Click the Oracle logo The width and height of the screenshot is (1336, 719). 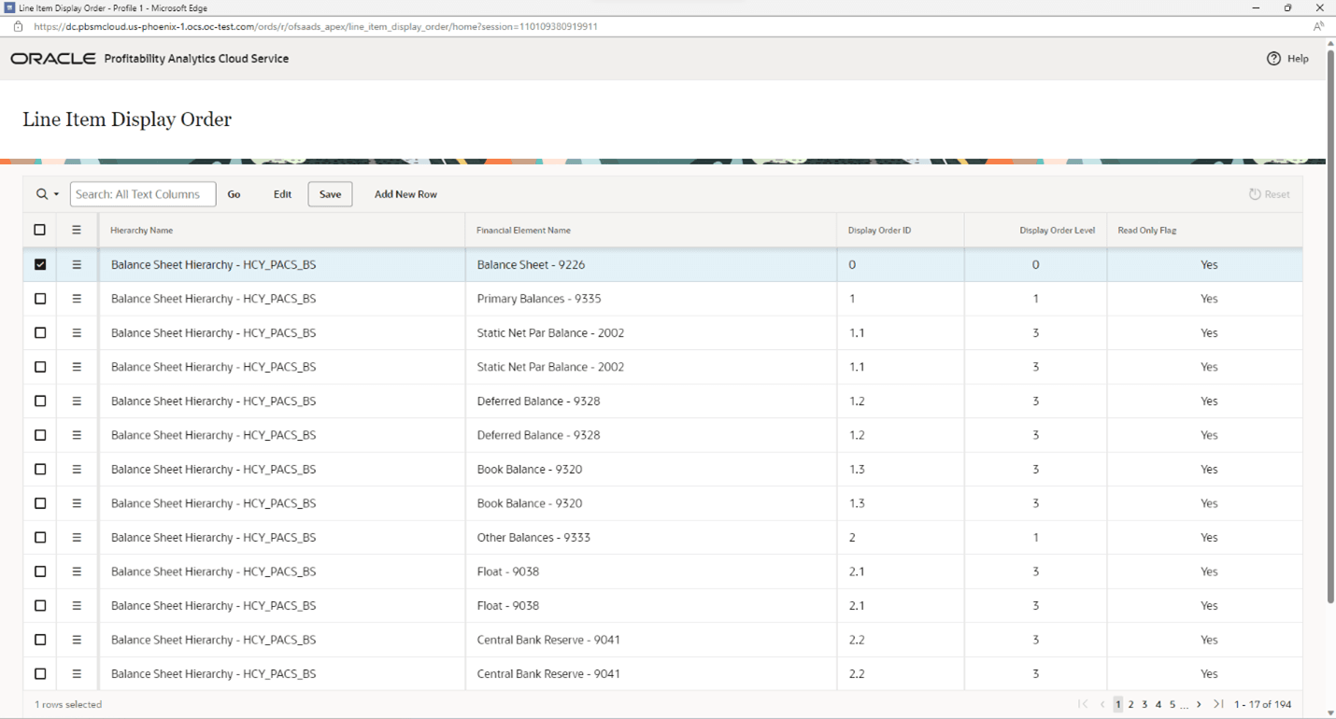[53, 59]
